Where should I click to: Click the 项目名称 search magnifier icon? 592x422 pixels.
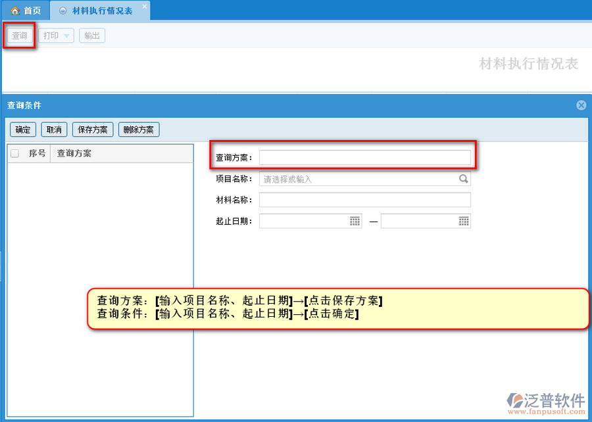pos(464,179)
